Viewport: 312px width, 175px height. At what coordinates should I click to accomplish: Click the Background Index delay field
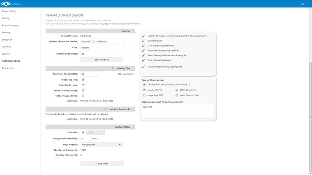(x=85, y=138)
